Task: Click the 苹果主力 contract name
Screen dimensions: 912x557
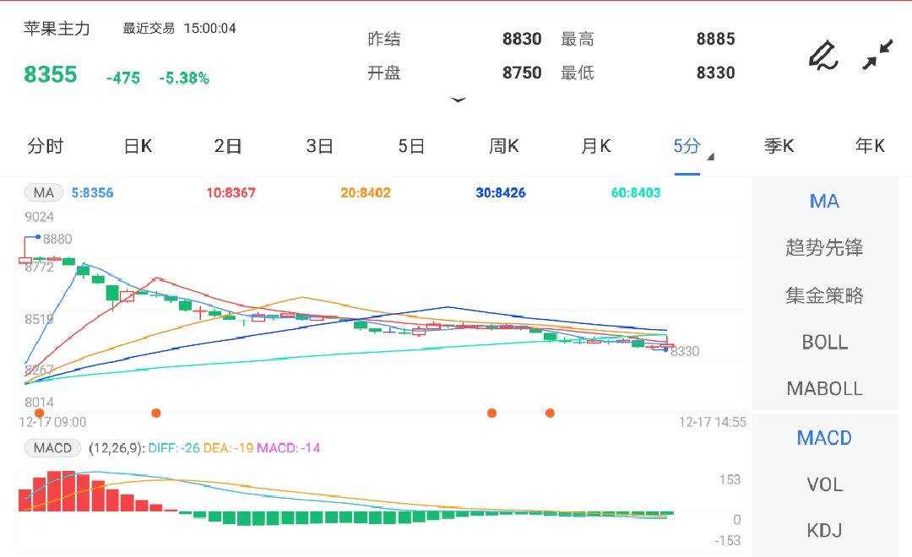Action: [x=57, y=29]
